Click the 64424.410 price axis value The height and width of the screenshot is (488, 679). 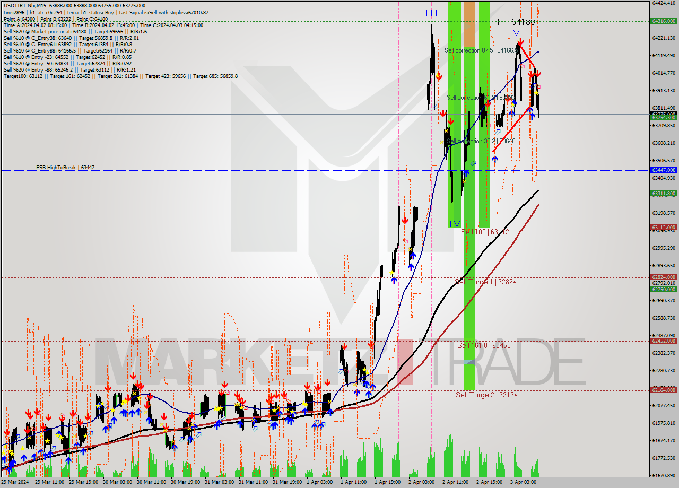[x=664, y=3]
